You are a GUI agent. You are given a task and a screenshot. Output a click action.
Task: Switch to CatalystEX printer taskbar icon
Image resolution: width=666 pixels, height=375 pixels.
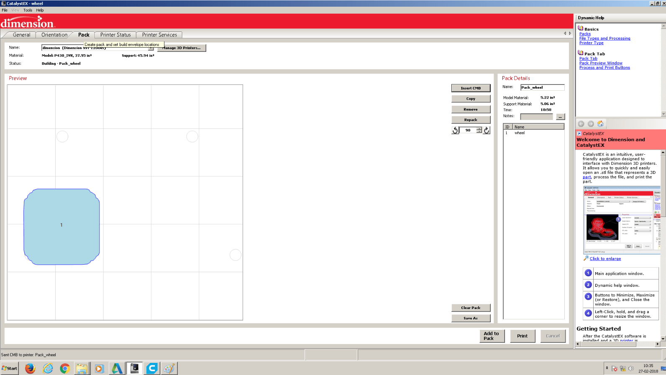[134, 368]
